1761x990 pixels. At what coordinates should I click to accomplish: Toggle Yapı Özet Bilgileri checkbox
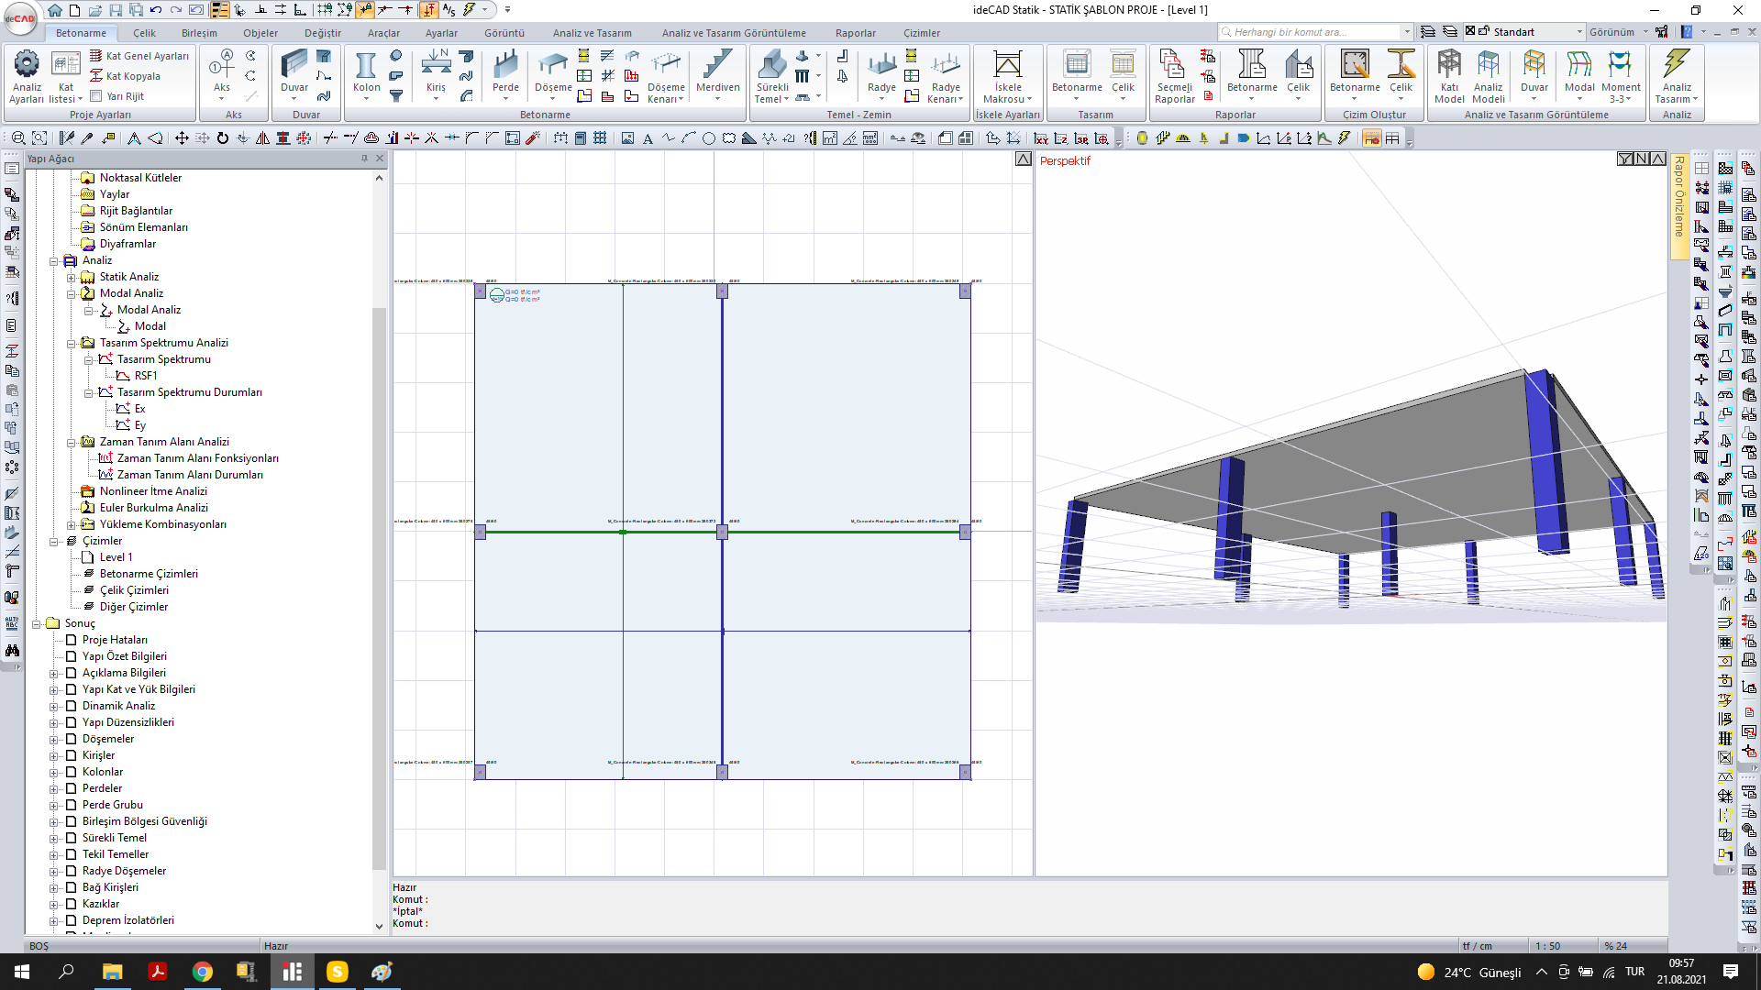71,656
